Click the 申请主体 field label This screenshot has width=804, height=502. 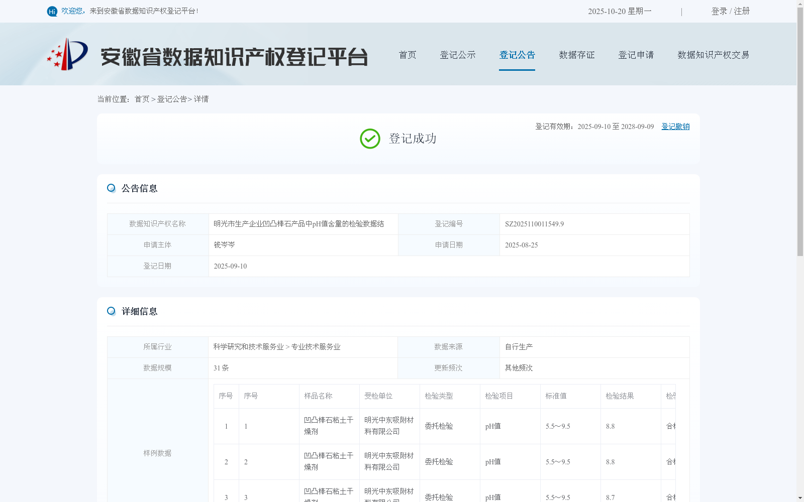pos(157,245)
